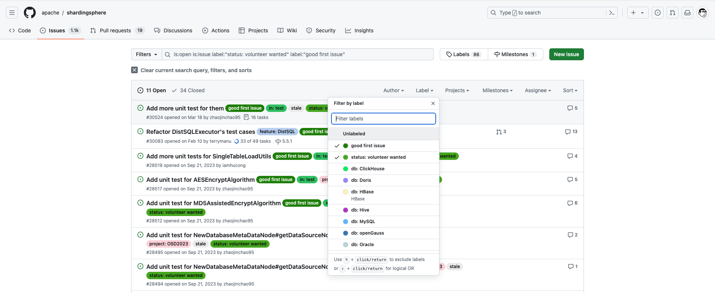Clear search query X icon
The image size is (715, 293).
(134, 70)
